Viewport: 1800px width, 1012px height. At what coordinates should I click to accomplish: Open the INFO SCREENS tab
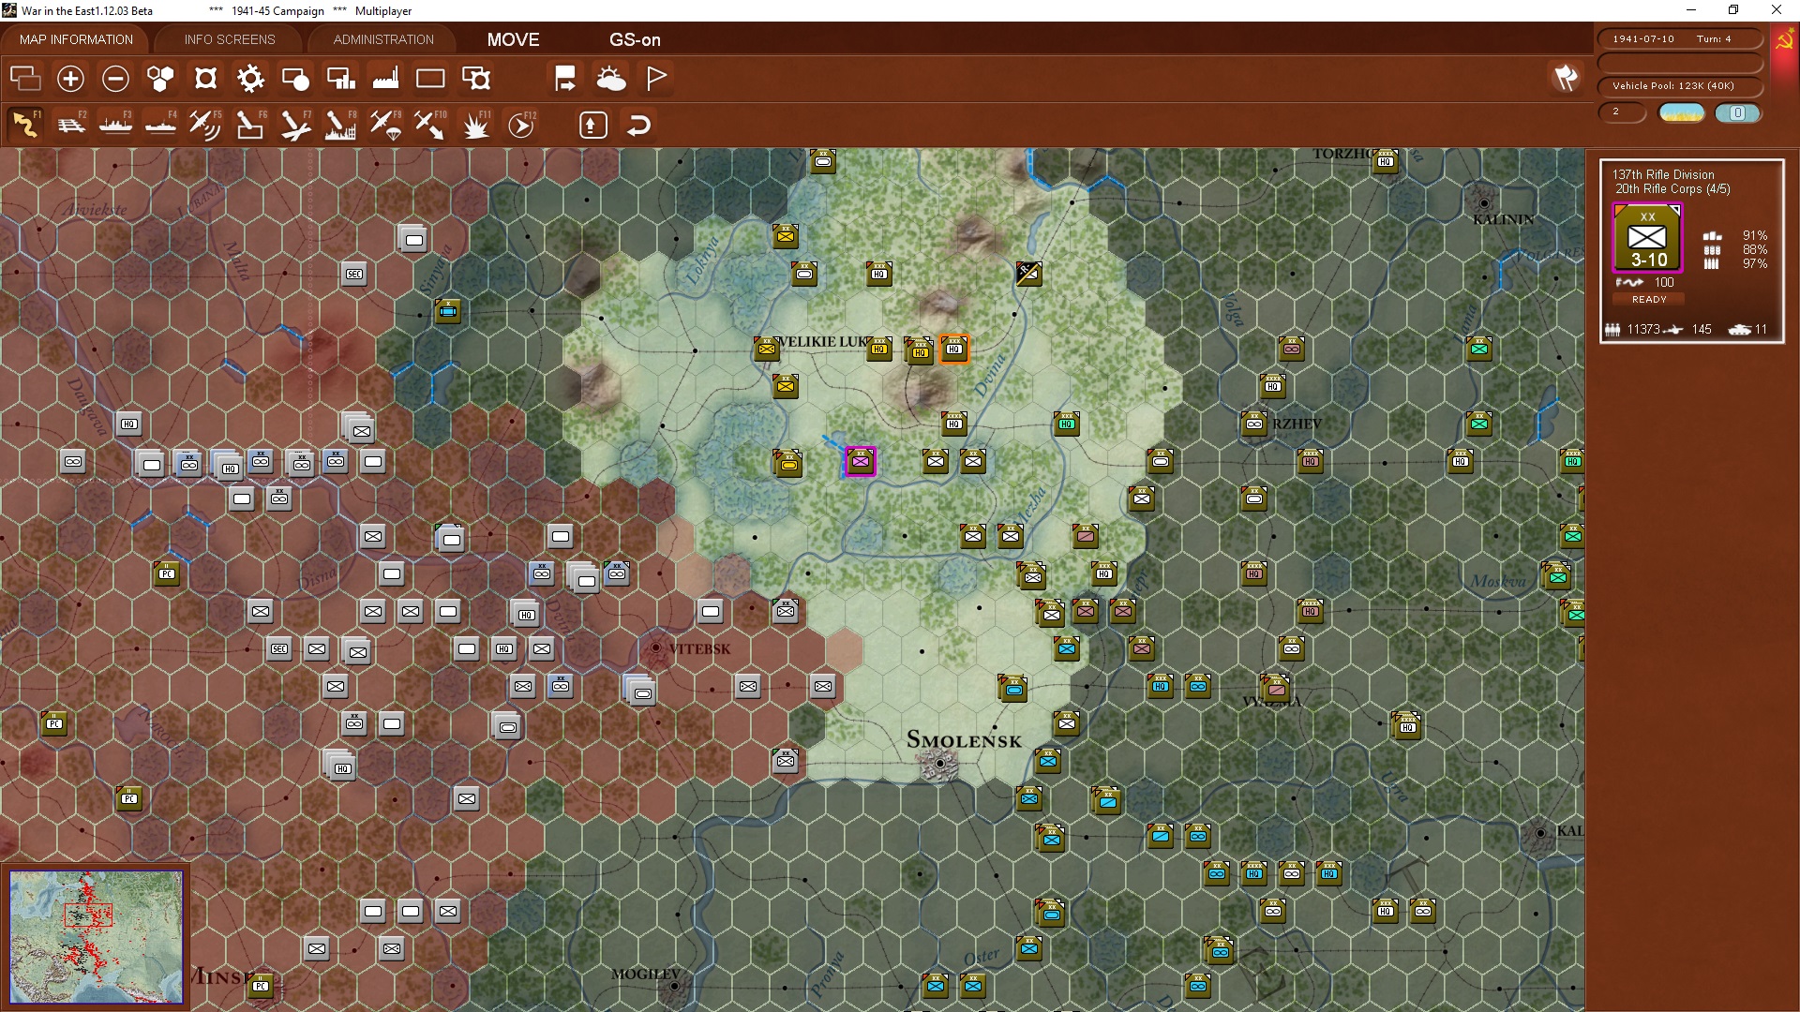tap(230, 39)
